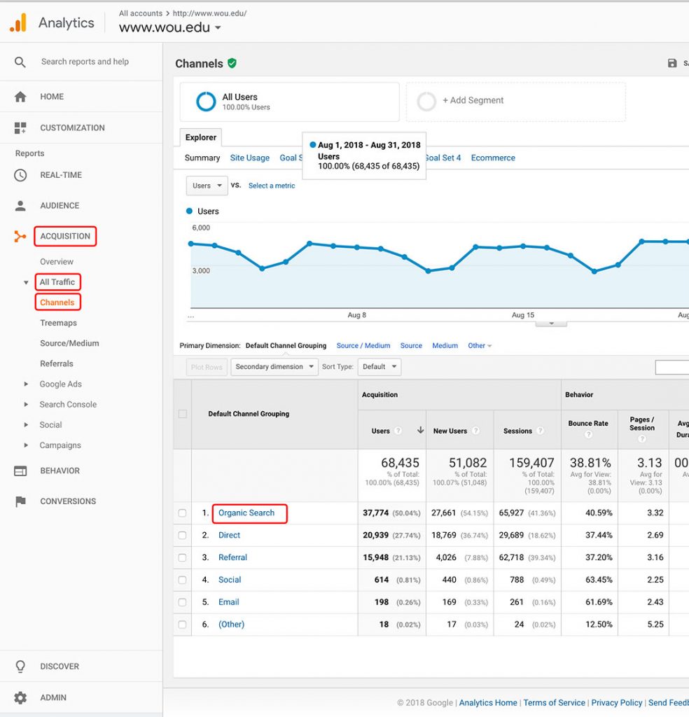Click the Google Analytics logo icon
This screenshot has width=689, height=717.
click(x=18, y=22)
